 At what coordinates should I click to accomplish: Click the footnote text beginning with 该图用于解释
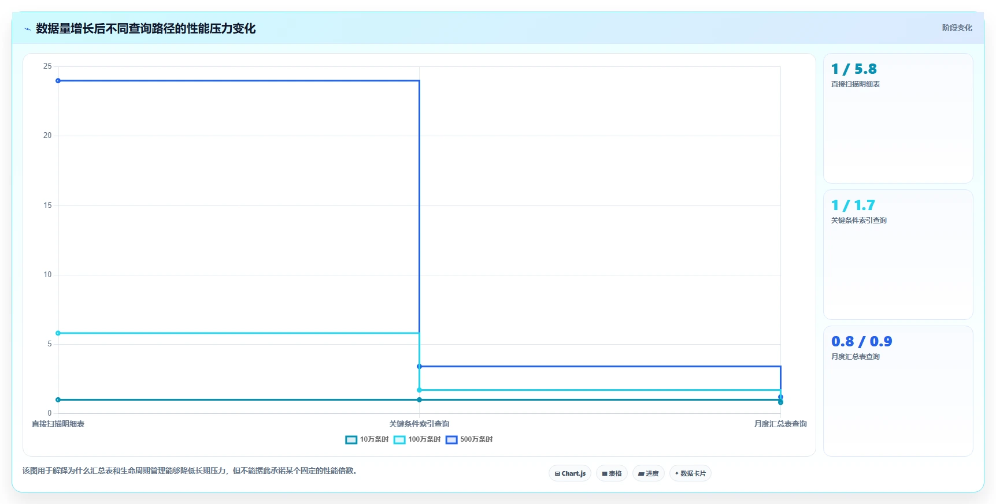pos(191,471)
